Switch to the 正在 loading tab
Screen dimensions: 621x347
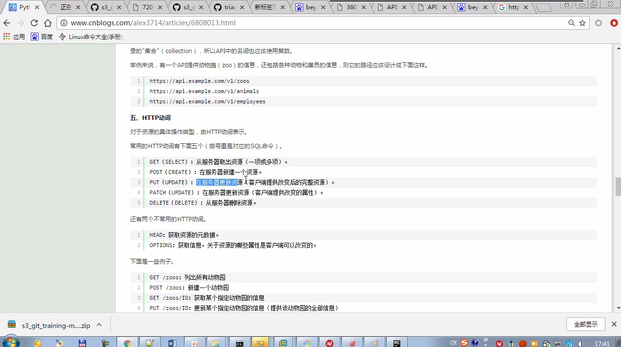point(66,7)
